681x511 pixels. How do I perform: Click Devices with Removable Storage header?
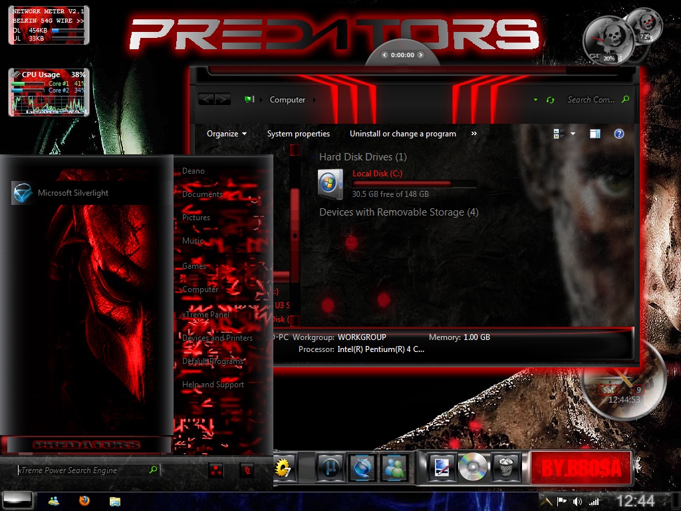pos(399,212)
